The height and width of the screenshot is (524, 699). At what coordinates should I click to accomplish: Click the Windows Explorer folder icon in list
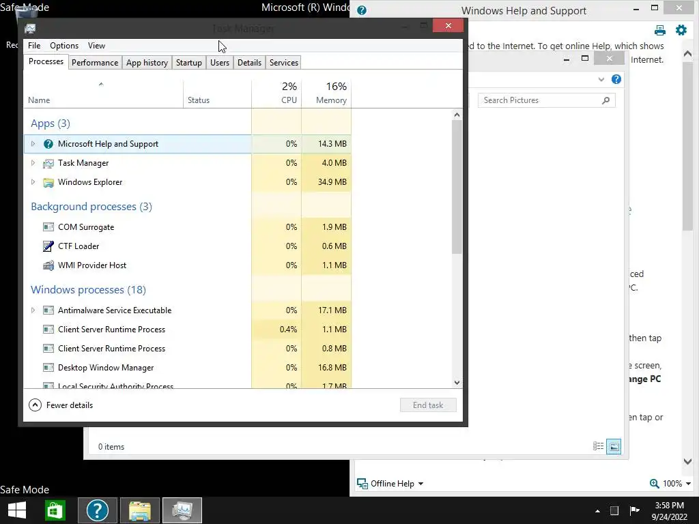[48, 182]
